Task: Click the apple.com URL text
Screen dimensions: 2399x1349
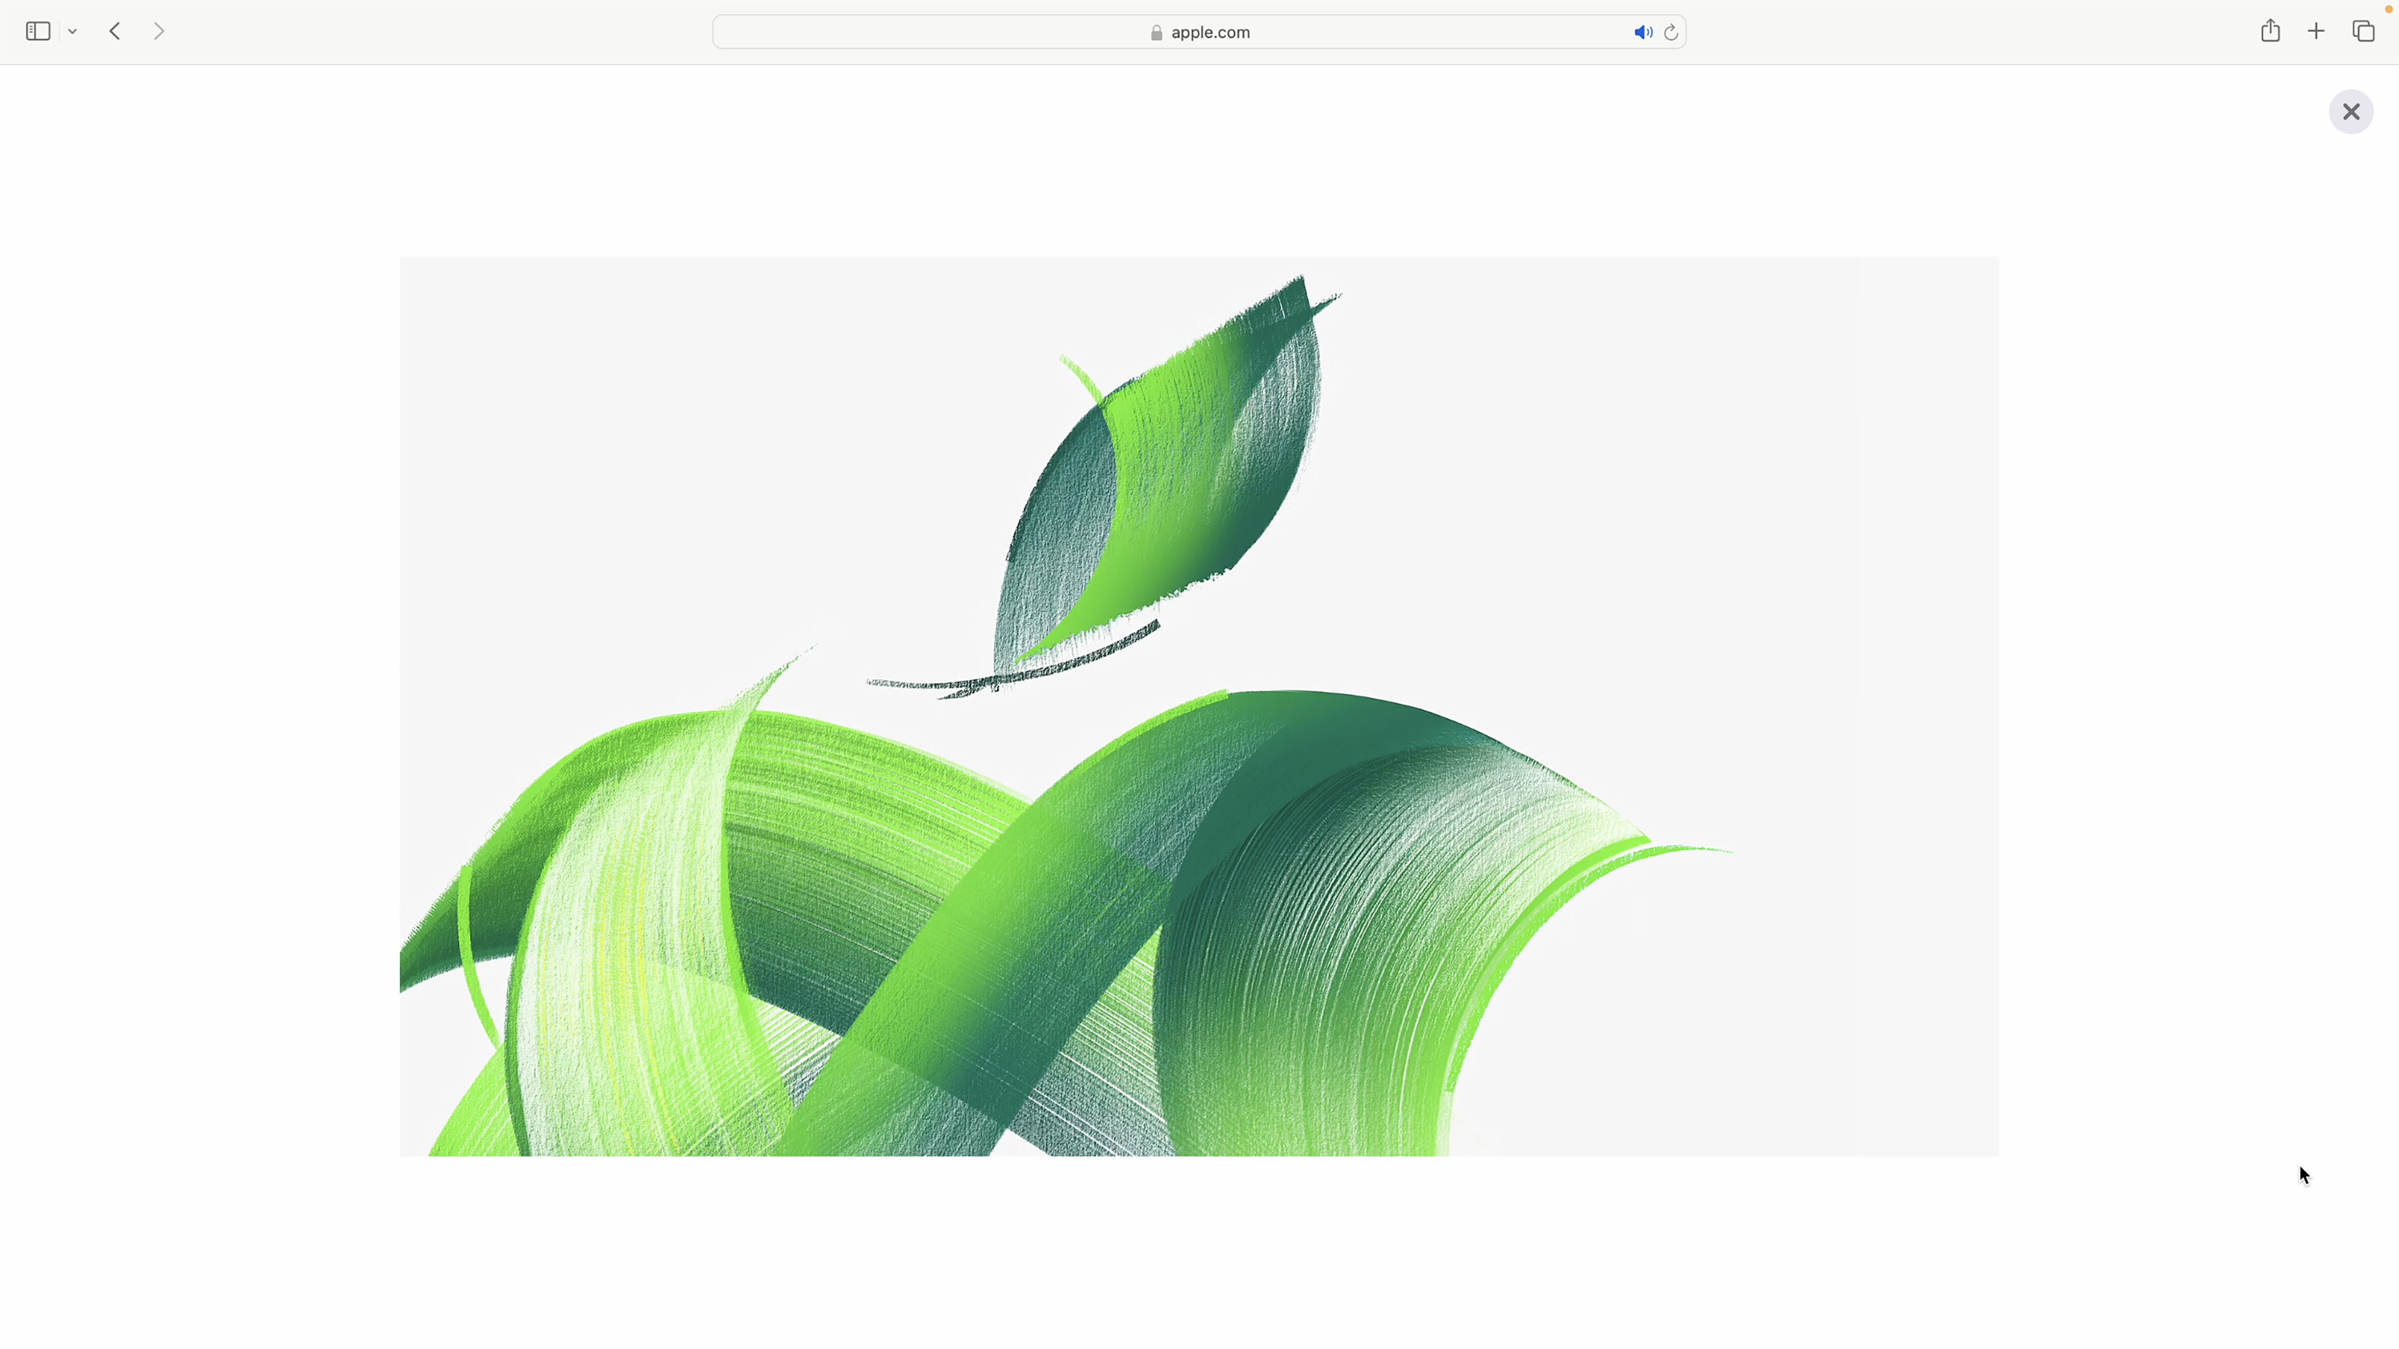Action: [1209, 32]
